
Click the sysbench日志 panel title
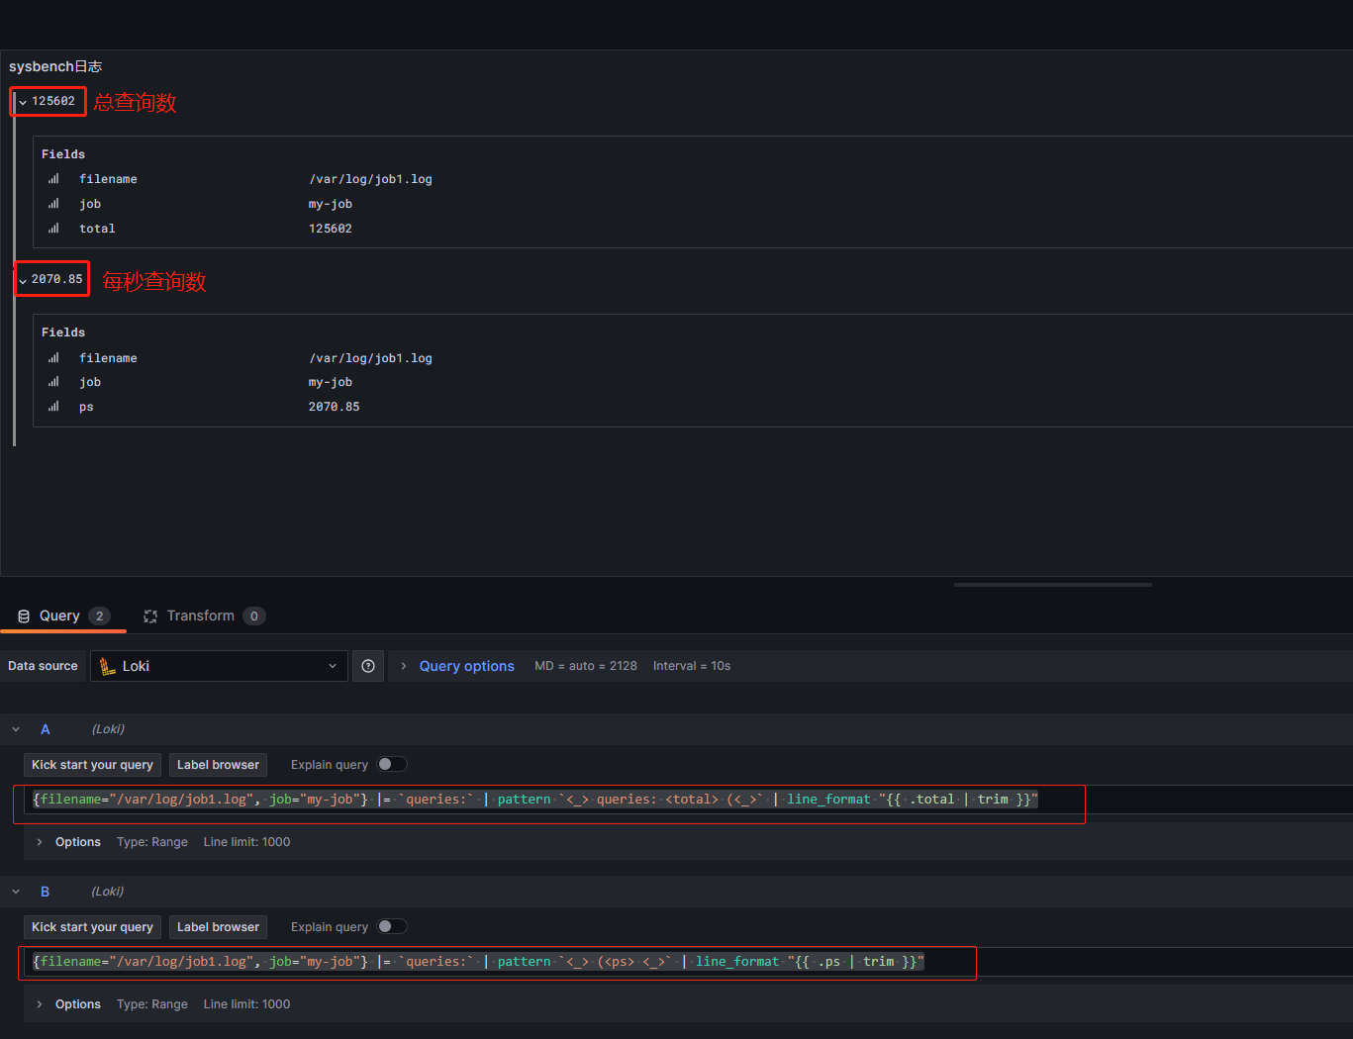pyautogui.click(x=55, y=66)
